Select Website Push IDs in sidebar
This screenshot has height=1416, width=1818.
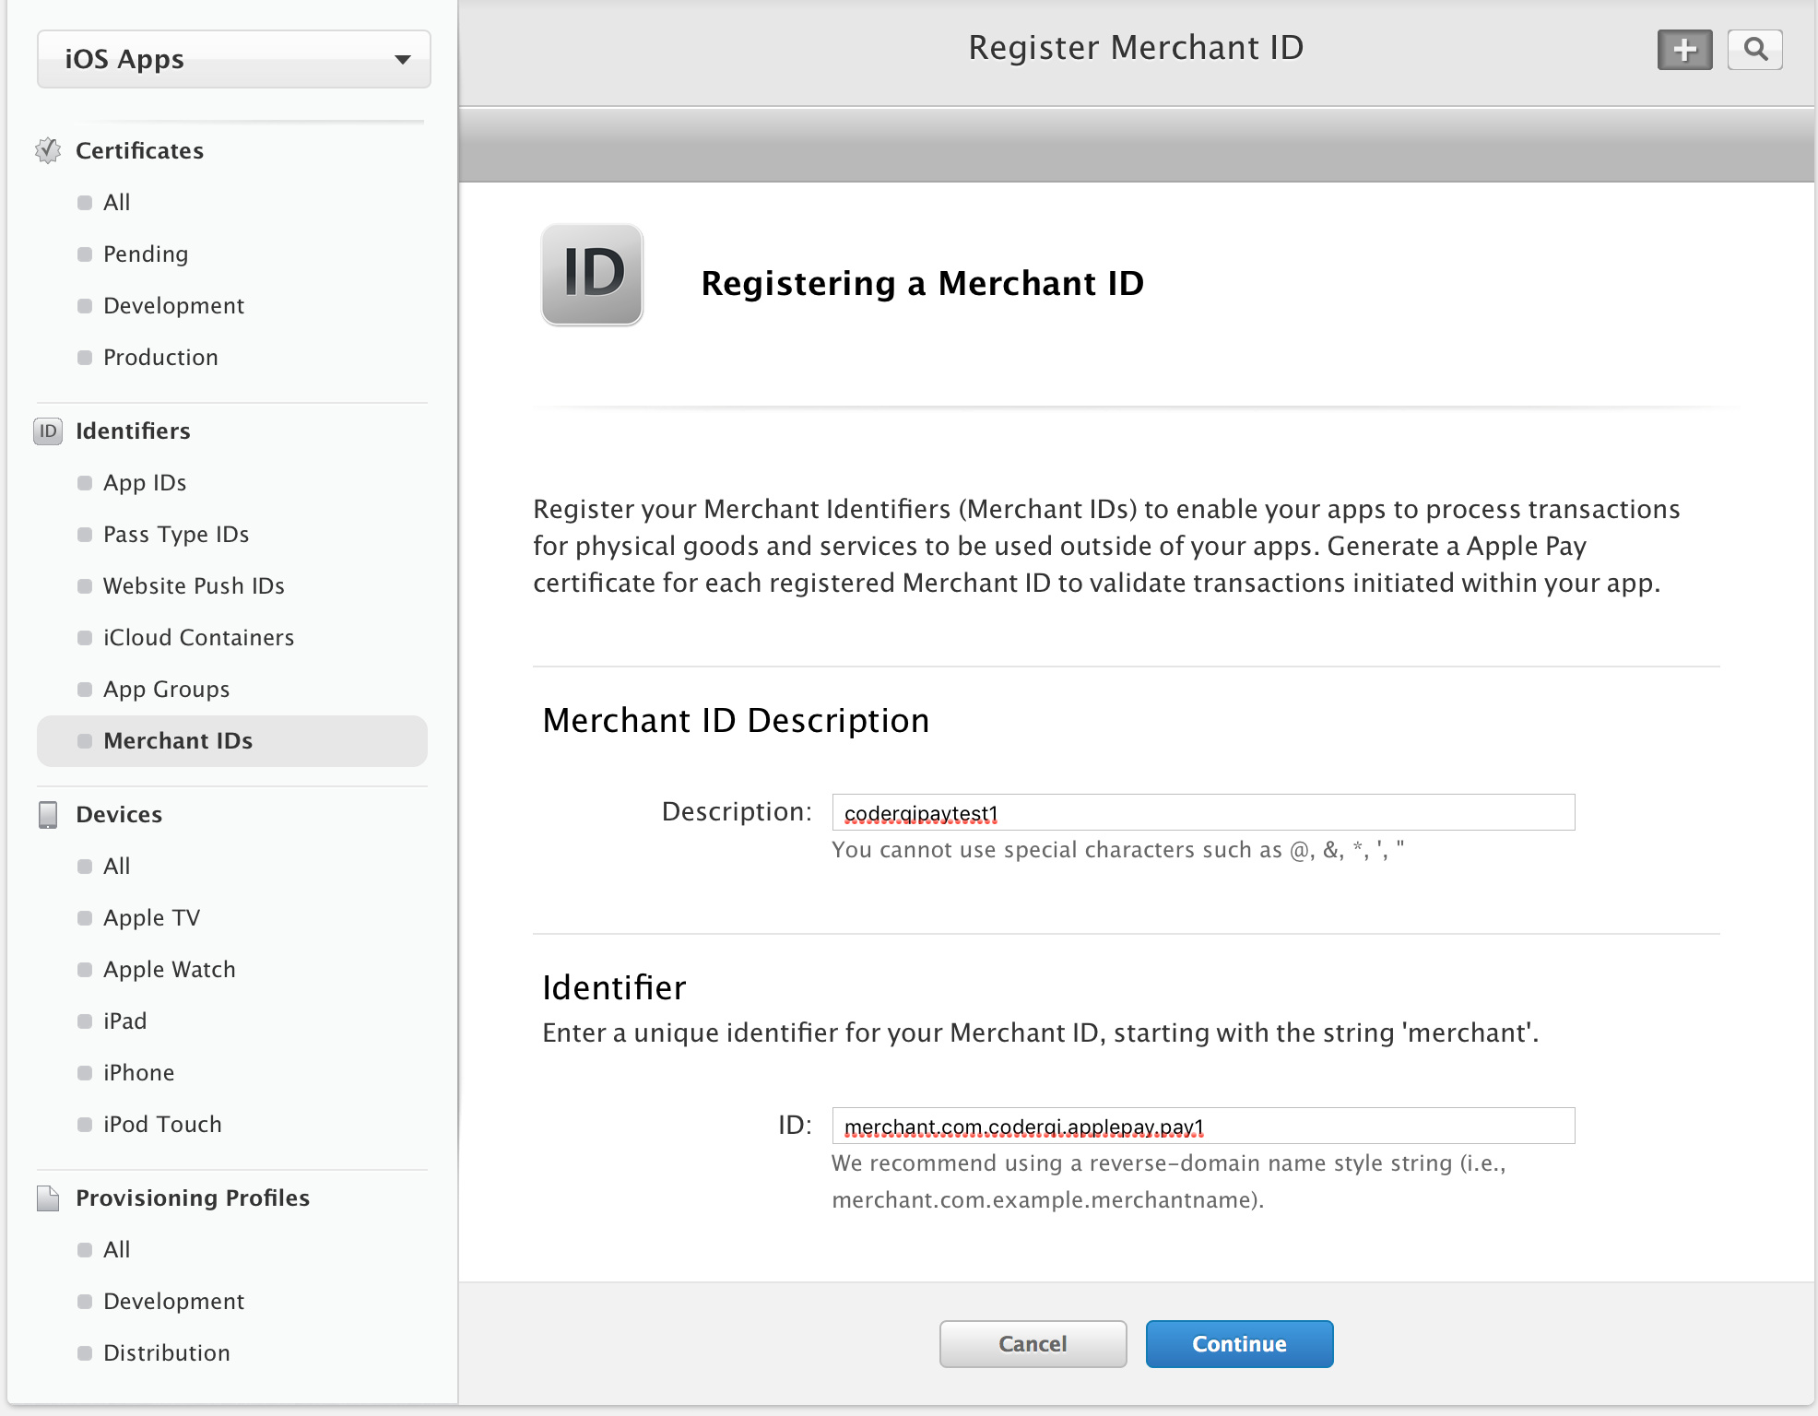[x=194, y=586]
